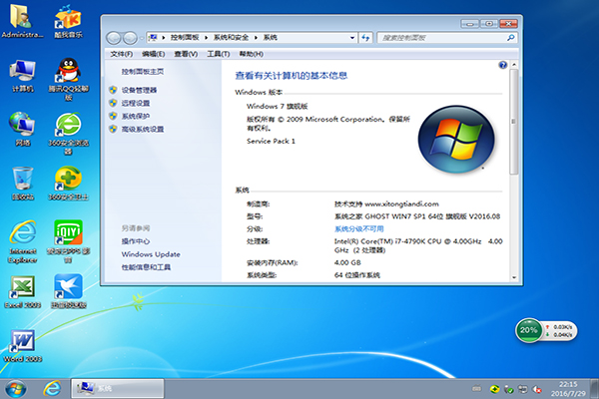Image resolution: width=599 pixels, height=399 pixels.
Task: Open Excel 2003 desktop shortcut
Action: [x=23, y=292]
